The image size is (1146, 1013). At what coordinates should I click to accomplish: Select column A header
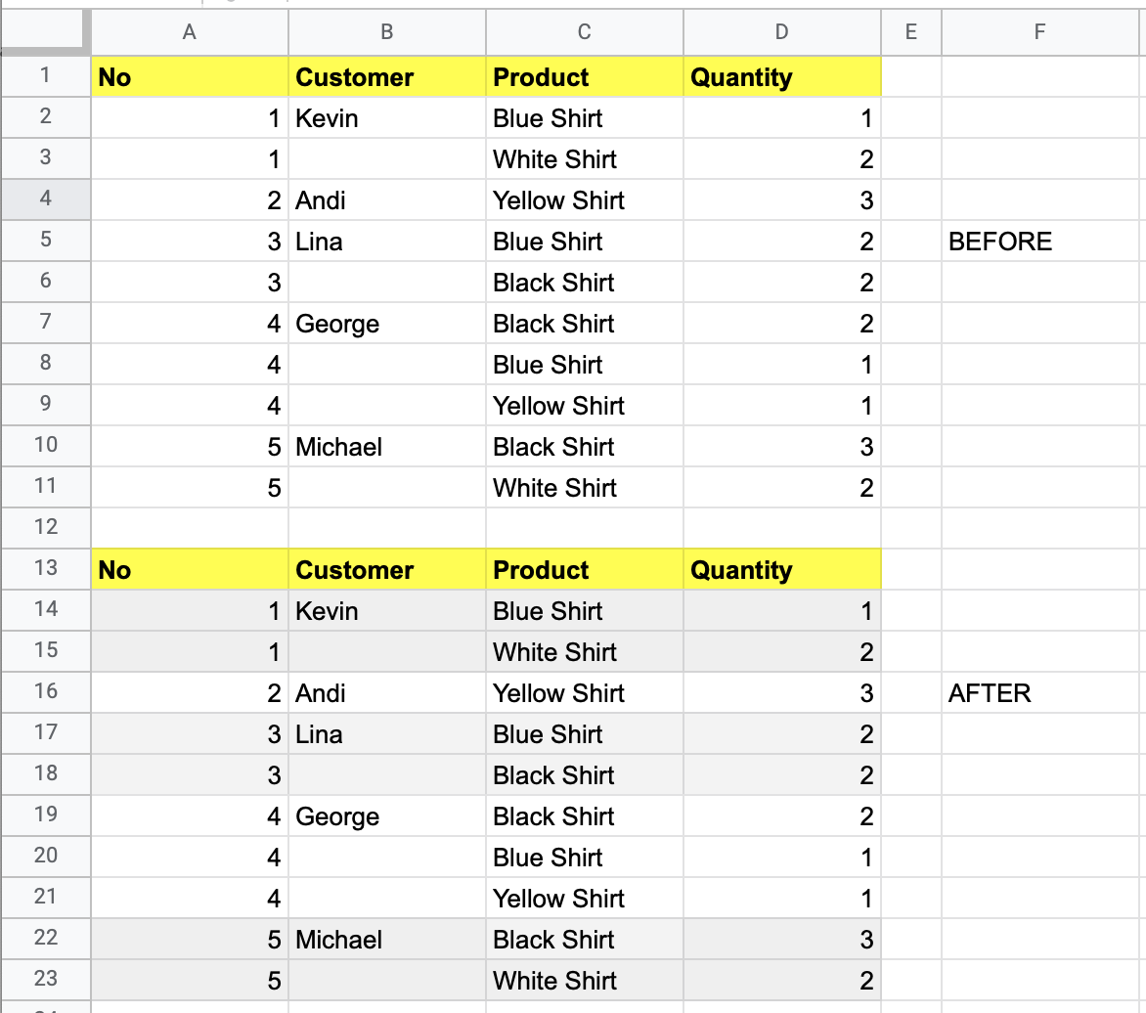click(190, 32)
